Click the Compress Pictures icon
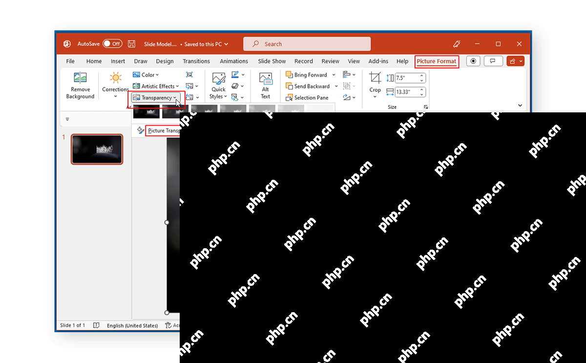Viewport: 586px width, 363px height. (189, 75)
